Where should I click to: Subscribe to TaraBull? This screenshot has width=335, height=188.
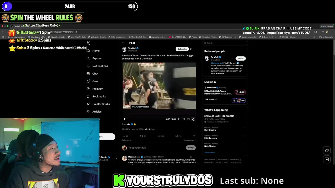point(182,49)
